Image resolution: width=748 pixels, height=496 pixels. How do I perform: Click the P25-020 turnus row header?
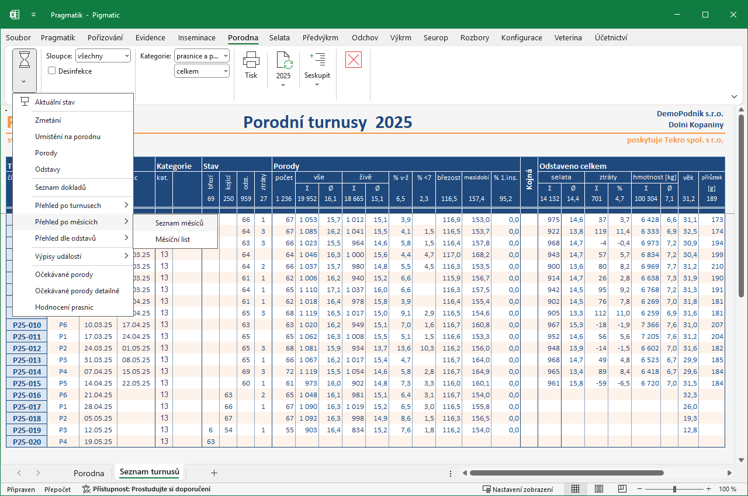(27, 442)
